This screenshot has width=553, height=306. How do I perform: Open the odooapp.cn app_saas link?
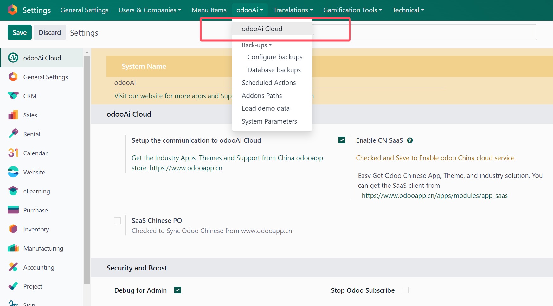[434, 196]
